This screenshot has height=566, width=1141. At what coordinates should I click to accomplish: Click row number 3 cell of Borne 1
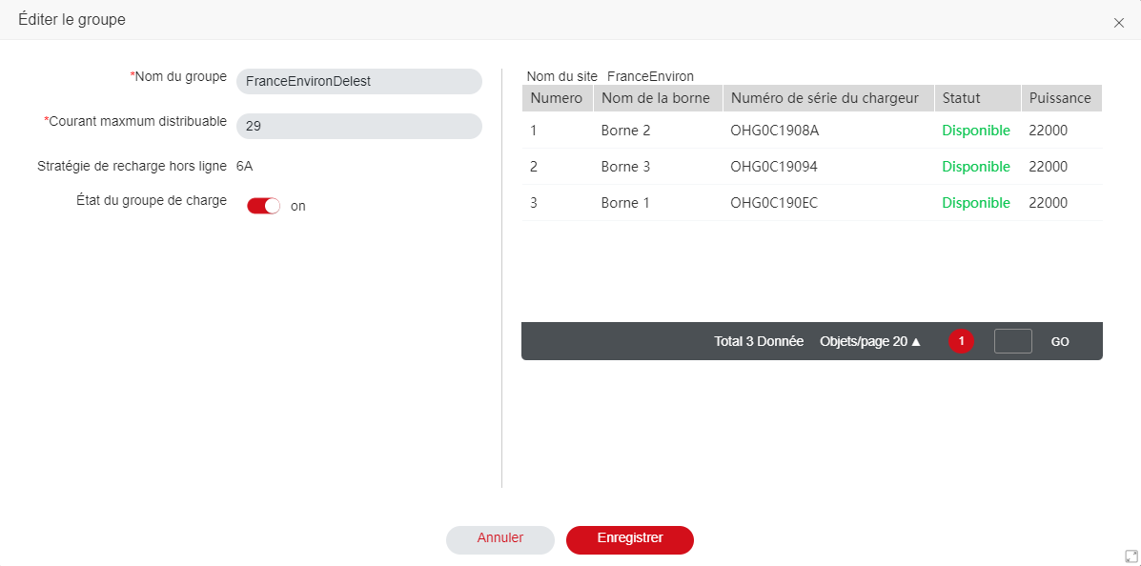coord(534,203)
